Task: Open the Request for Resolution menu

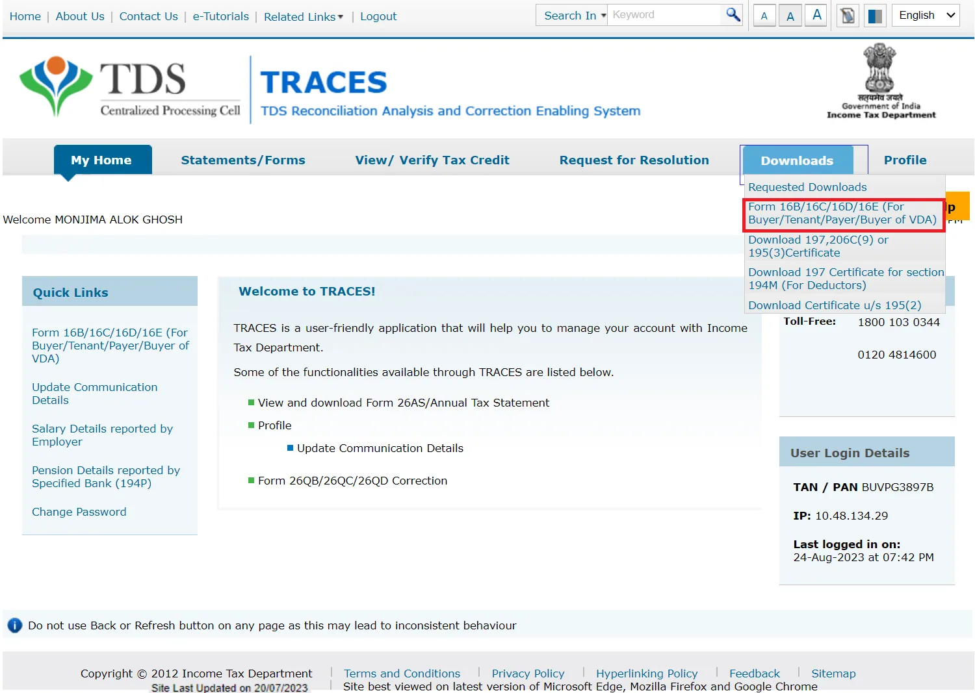Action: pos(634,160)
